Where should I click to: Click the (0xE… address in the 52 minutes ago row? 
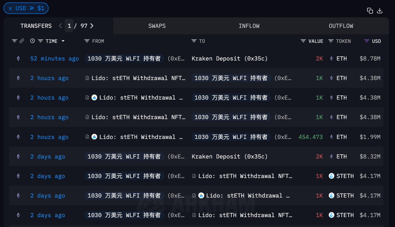pyautogui.click(x=176, y=58)
